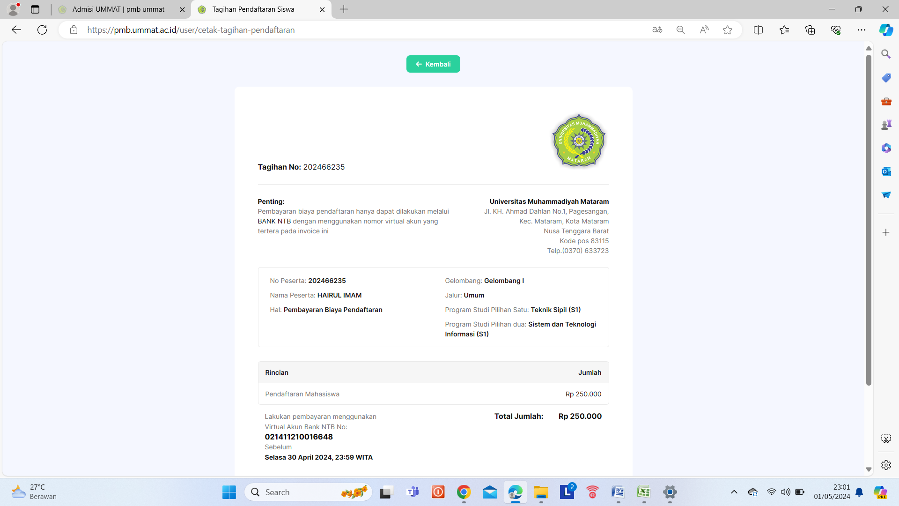Image resolution: width=899 pixels, height=506 pixels.
Task: Add page to favorites star
Action: tap(727, 30)
